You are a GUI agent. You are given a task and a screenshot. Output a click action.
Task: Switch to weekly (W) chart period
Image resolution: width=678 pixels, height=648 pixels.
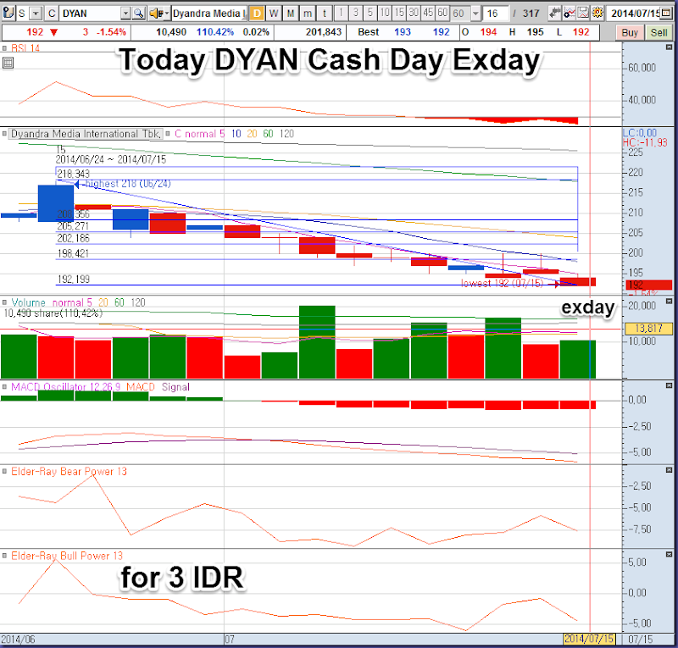click(x=273, y=14)
